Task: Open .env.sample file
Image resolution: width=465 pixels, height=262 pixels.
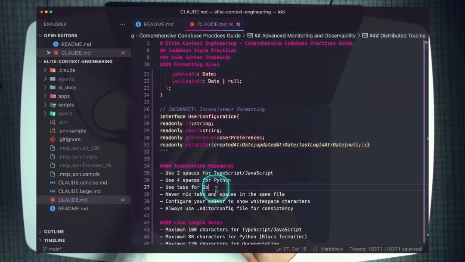Action: point(72,131)
